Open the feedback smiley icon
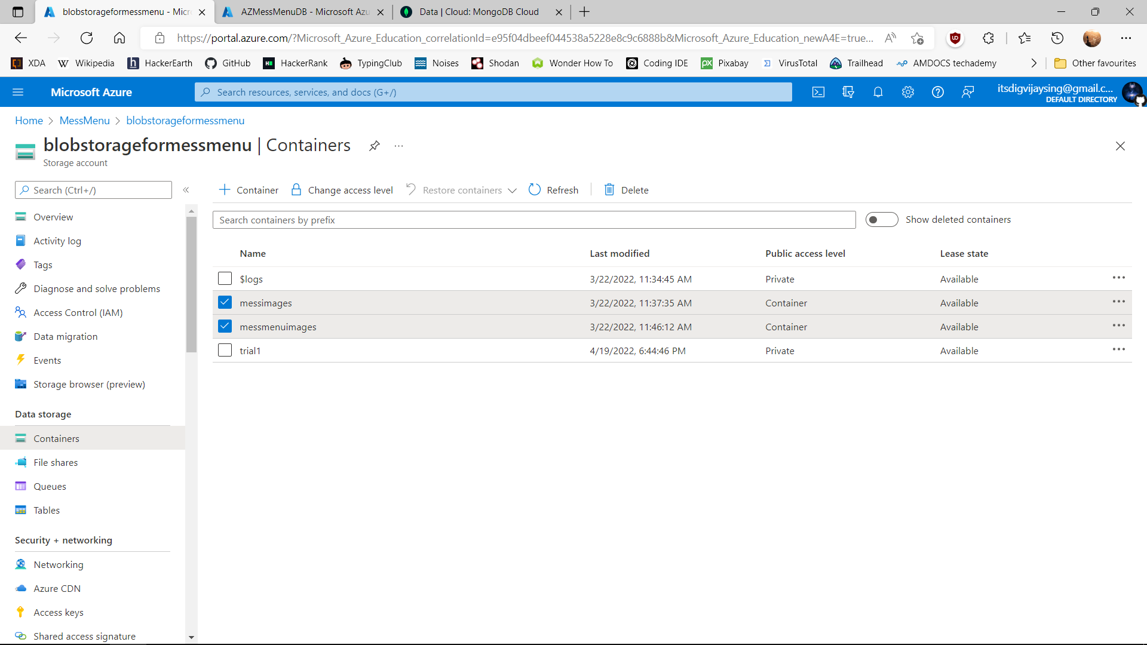 point(968,92)
